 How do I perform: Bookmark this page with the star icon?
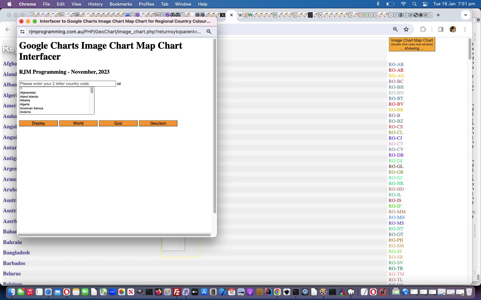(406, 29)
